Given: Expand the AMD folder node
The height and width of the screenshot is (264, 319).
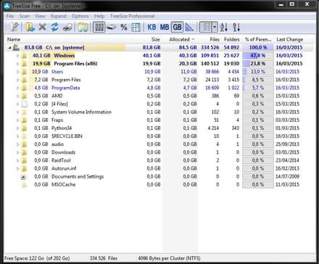Looking at the screenshot, I should coord(17,96).
